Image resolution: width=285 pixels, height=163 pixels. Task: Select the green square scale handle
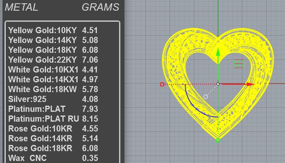point(218,140)
